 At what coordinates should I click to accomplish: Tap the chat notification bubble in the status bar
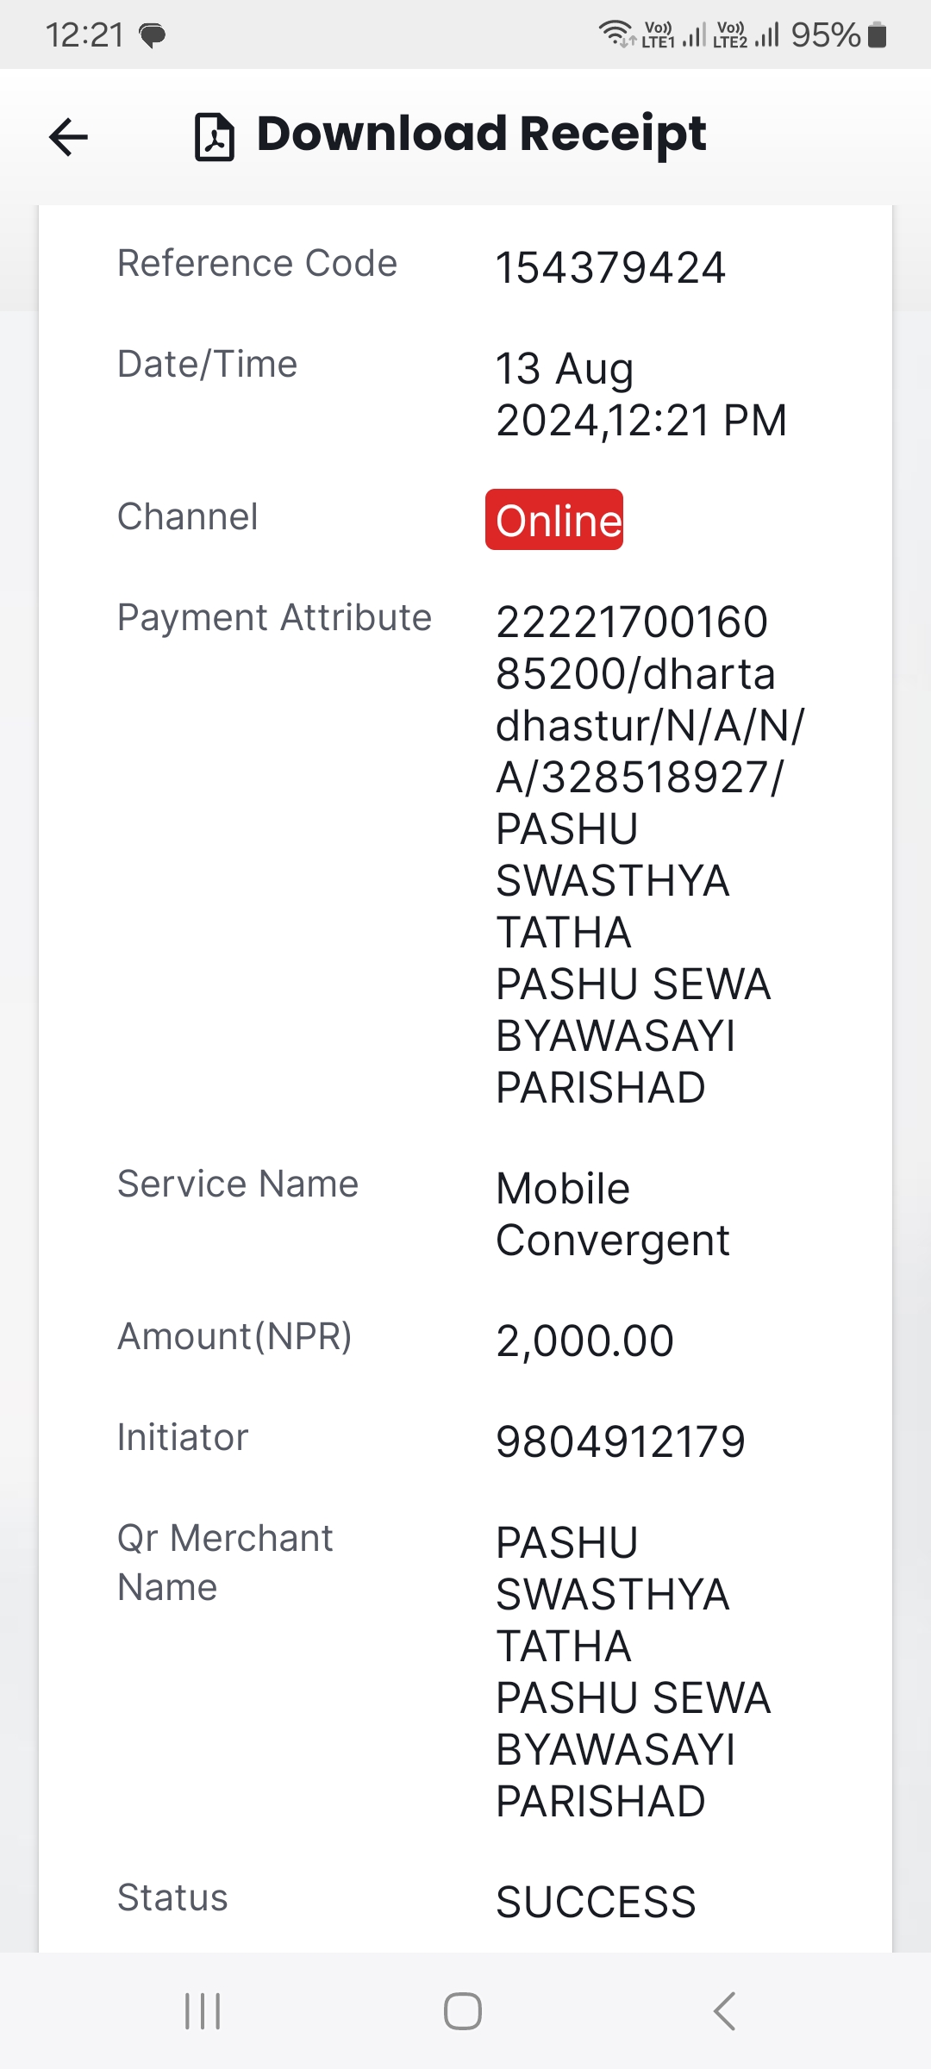(153, 36)
